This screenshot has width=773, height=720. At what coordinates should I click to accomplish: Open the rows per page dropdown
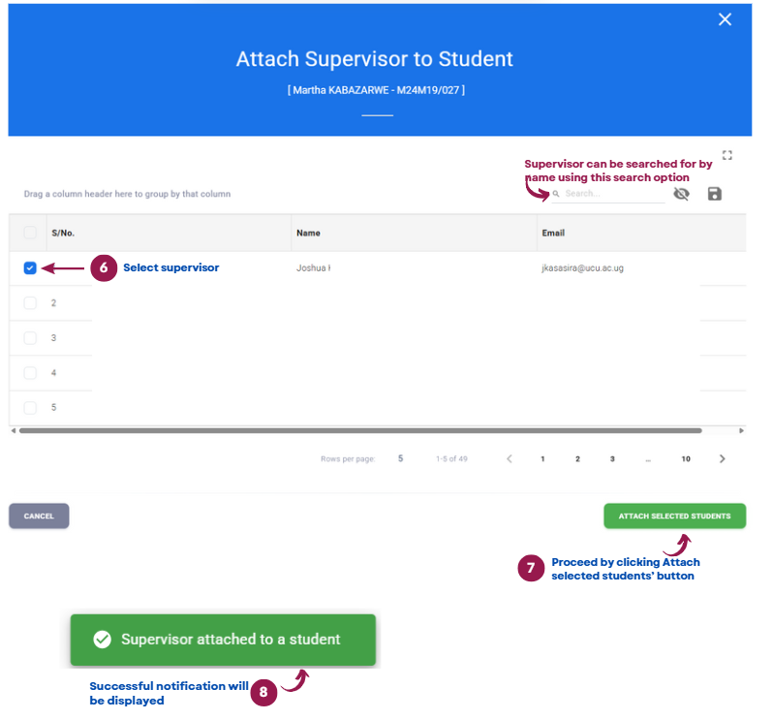(400, 458)
